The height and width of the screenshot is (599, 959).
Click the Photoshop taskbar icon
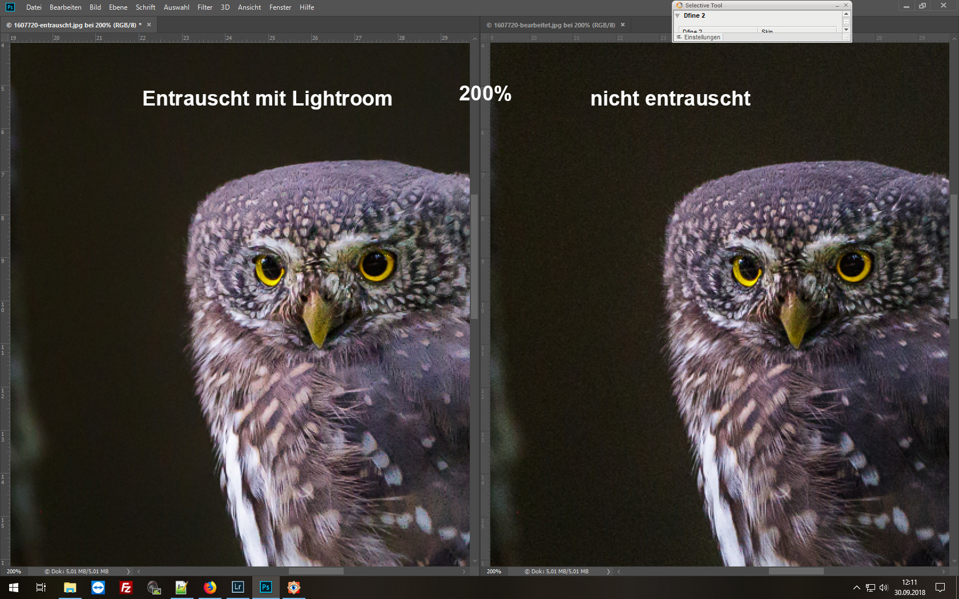pyautogui.click(x=265, y=587)
